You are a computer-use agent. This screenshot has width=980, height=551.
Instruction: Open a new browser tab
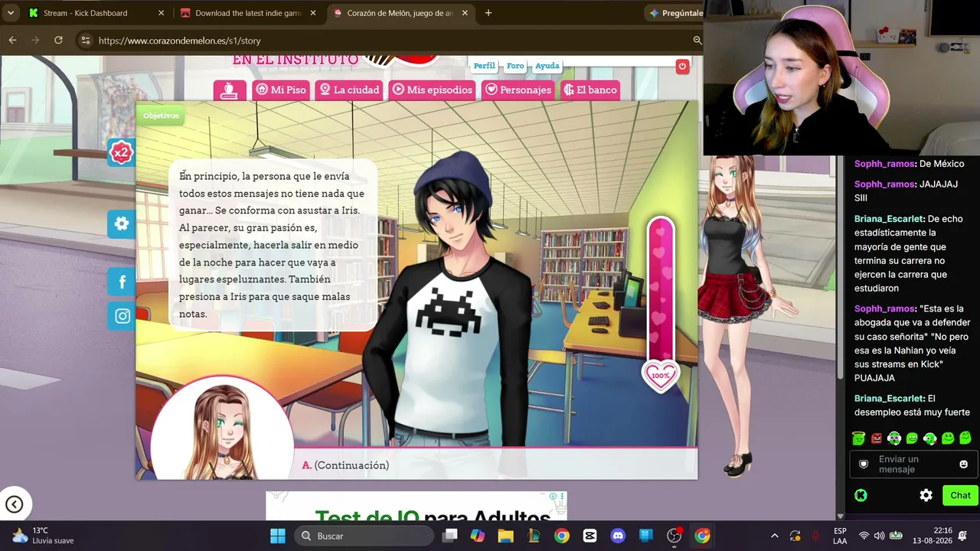488,13
